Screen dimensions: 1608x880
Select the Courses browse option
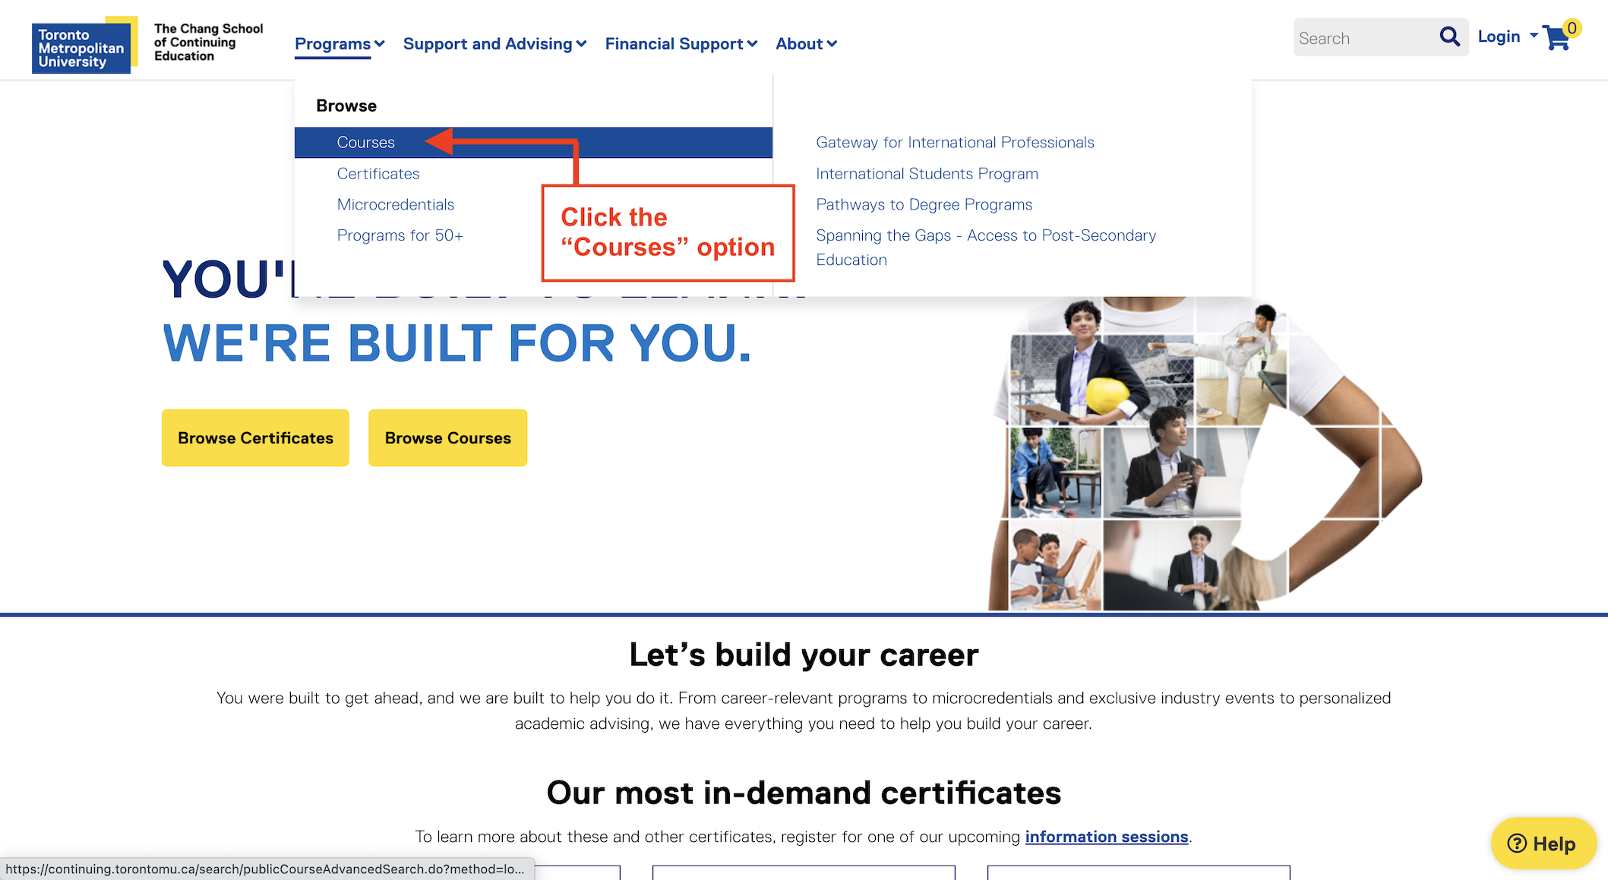[x=365, y=142]
